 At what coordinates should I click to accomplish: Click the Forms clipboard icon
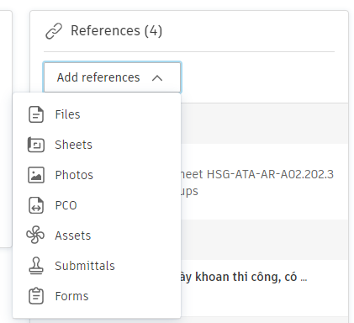36,296
